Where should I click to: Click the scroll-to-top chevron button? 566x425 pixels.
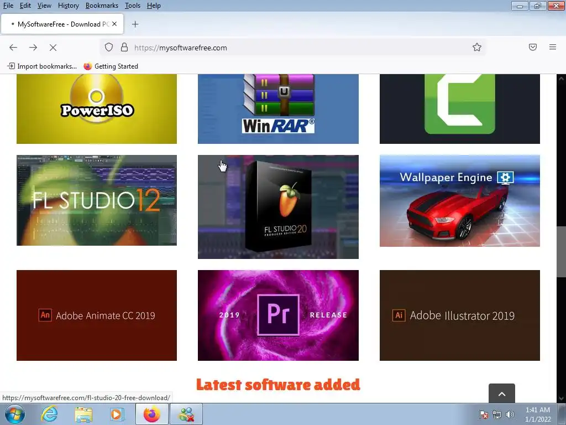502,393
